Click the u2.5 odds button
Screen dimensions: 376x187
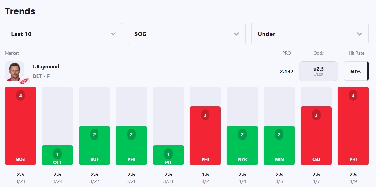click(318, 71)
